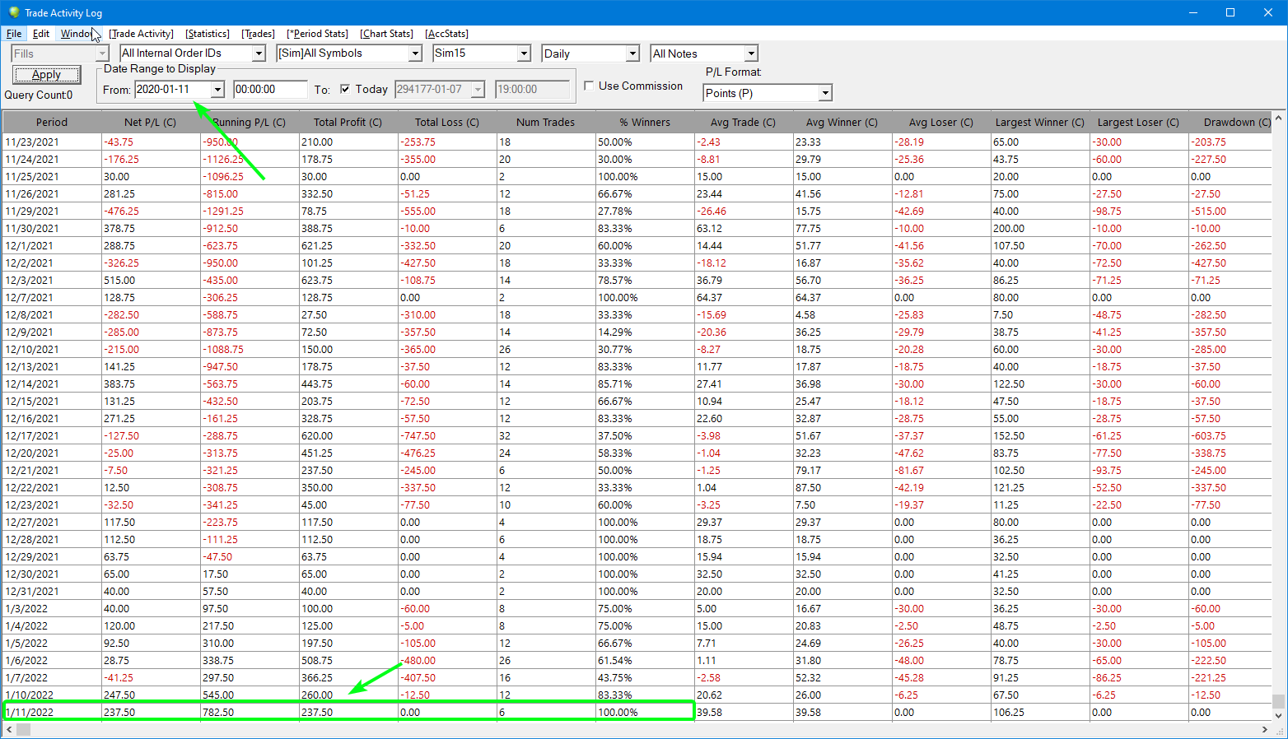Image resolution: width=1288 pixels, height=739 pixels.
Task: Select the 11/23/2021 period row
Action: [637, 142]
